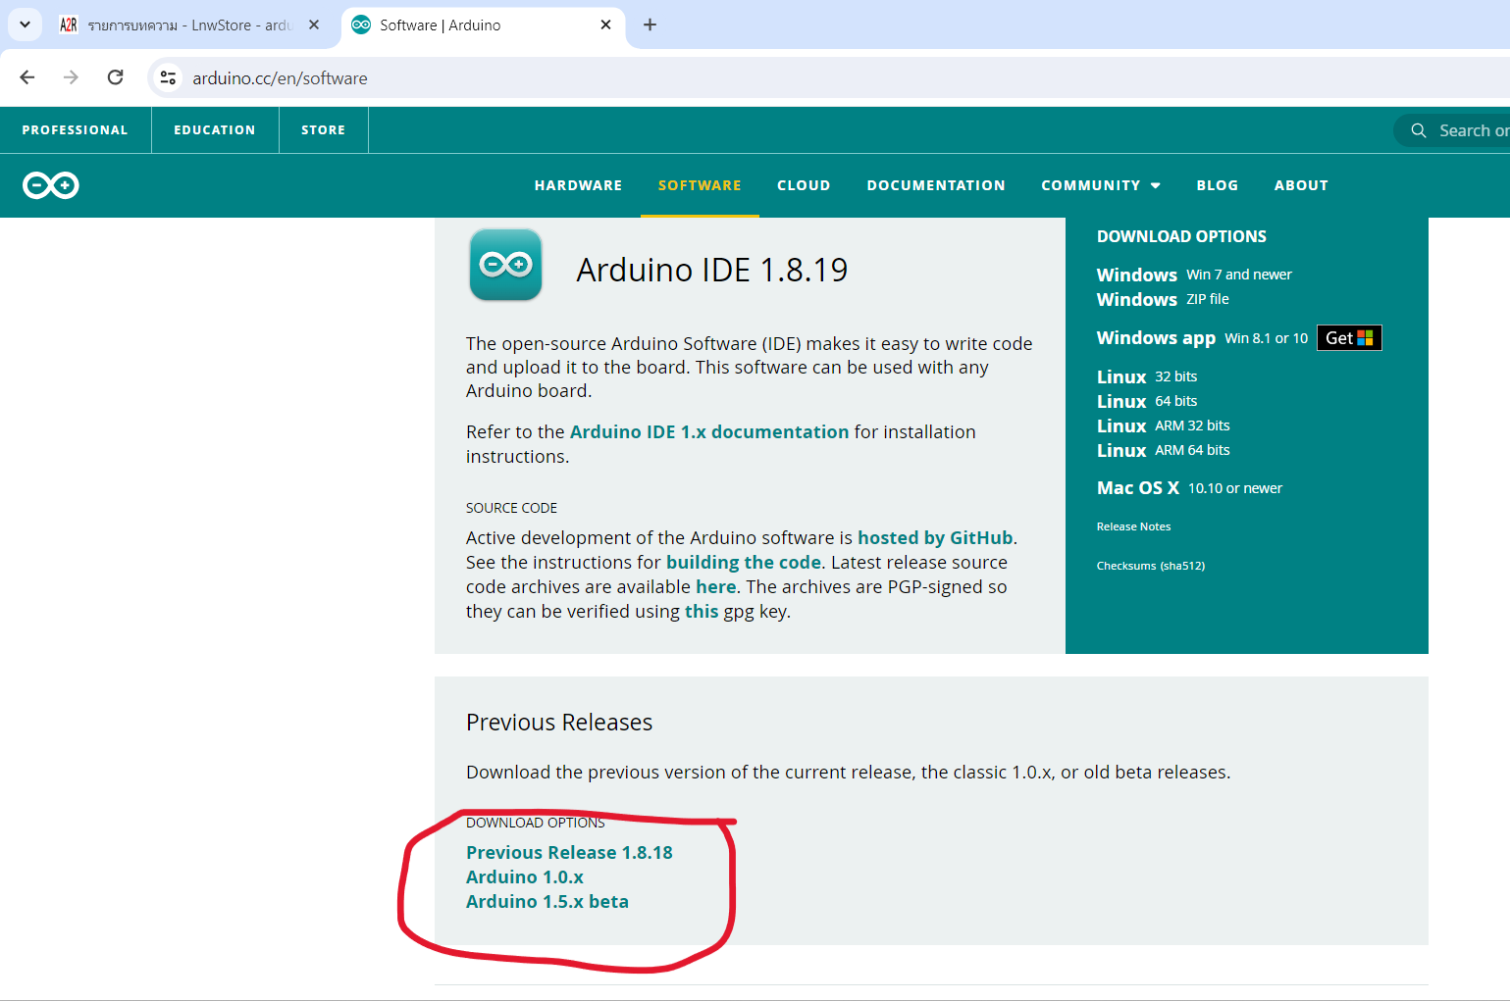This screenshot has width=1510, height=1001.
Task: Download Windows Win 7 and newer installer
Action: point(1194,275)
